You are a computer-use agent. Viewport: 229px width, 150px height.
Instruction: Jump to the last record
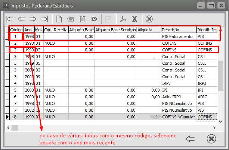click(44, 19)
